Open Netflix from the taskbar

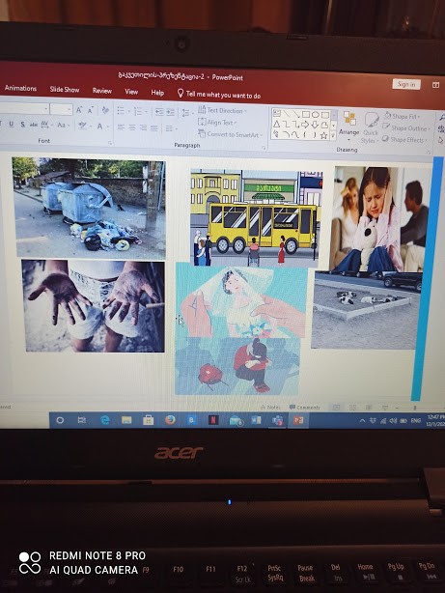(x=213, y=420)
